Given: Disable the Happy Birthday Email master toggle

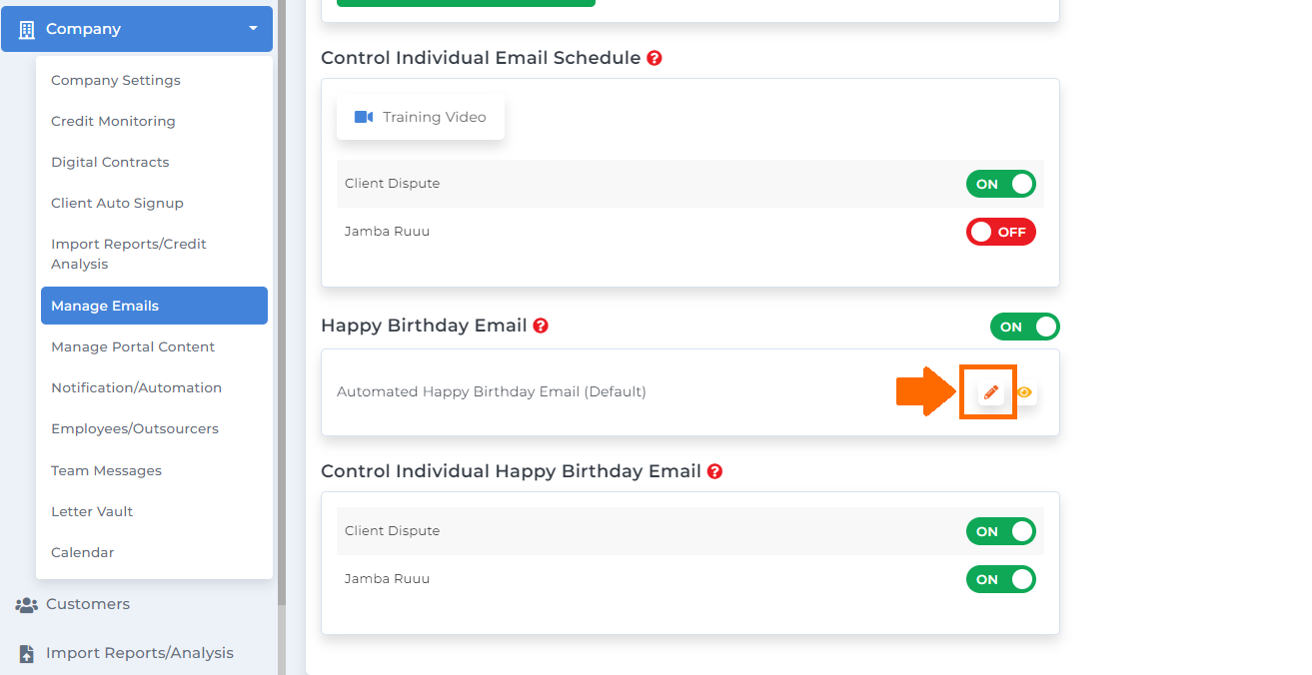Looking at the screenshot, I should tap(1025, 327).
